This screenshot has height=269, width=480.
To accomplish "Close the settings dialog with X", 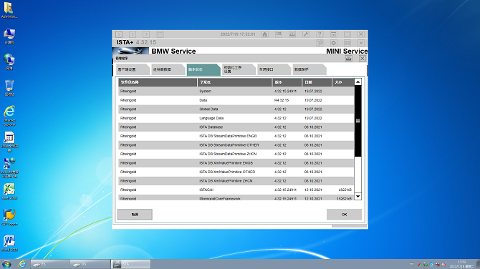I will 362,59.
